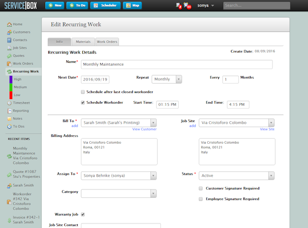Click the Start Time field
The height and width of the screenshot is (228, 308).
point(167,105)
